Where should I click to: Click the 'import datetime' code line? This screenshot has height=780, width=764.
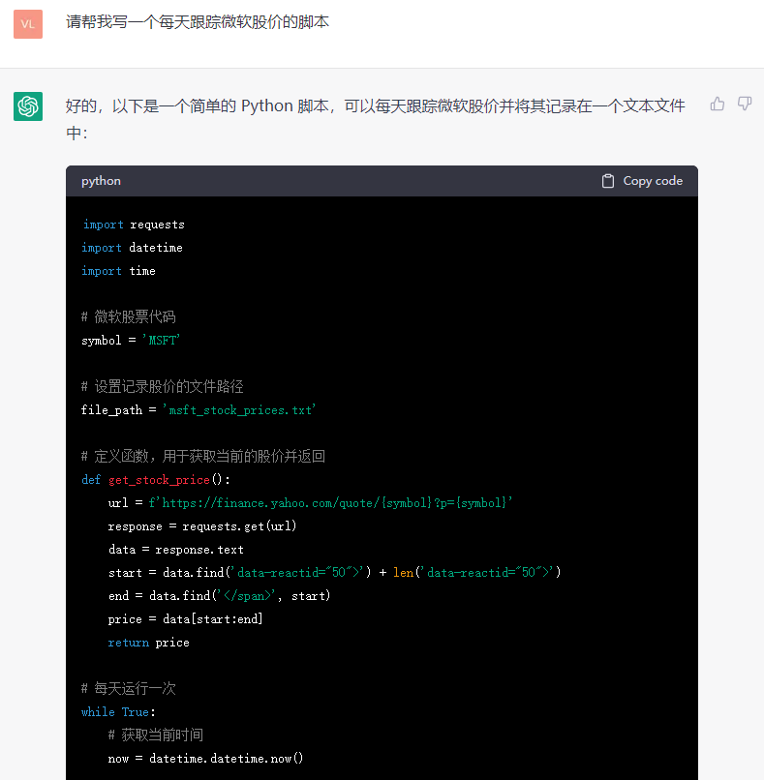tap(132, 248)
